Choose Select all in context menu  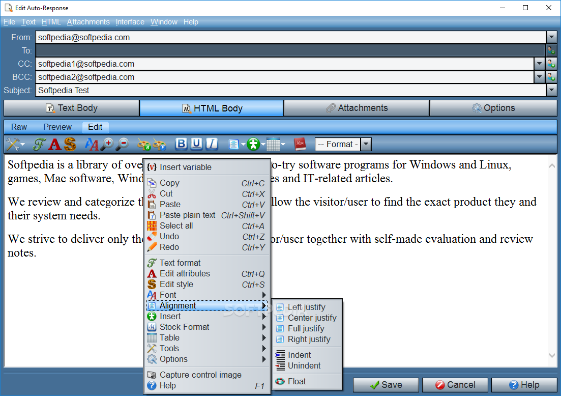coord(207,226)
